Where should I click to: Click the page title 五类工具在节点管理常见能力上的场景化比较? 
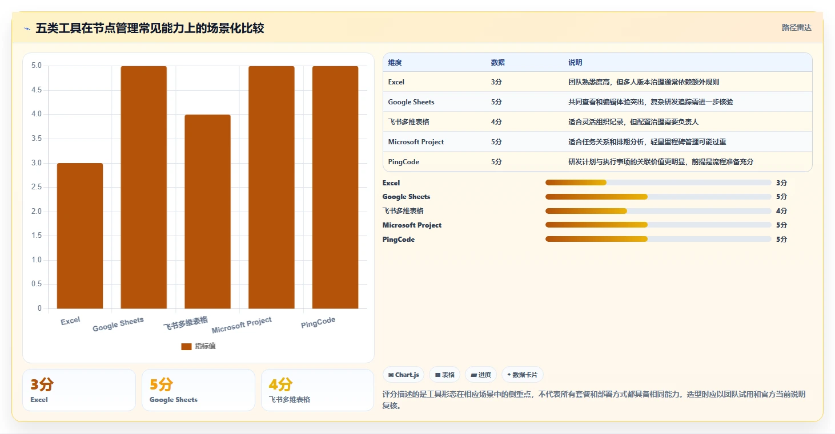150,29
